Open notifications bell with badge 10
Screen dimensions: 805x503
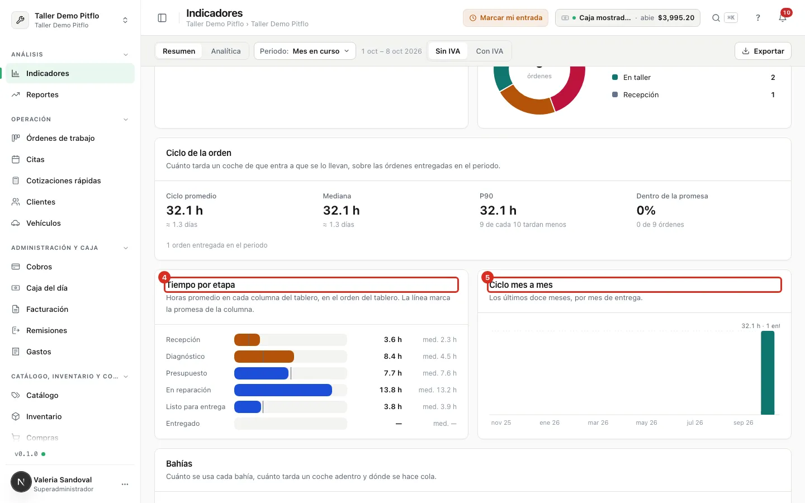pos(783,18)
